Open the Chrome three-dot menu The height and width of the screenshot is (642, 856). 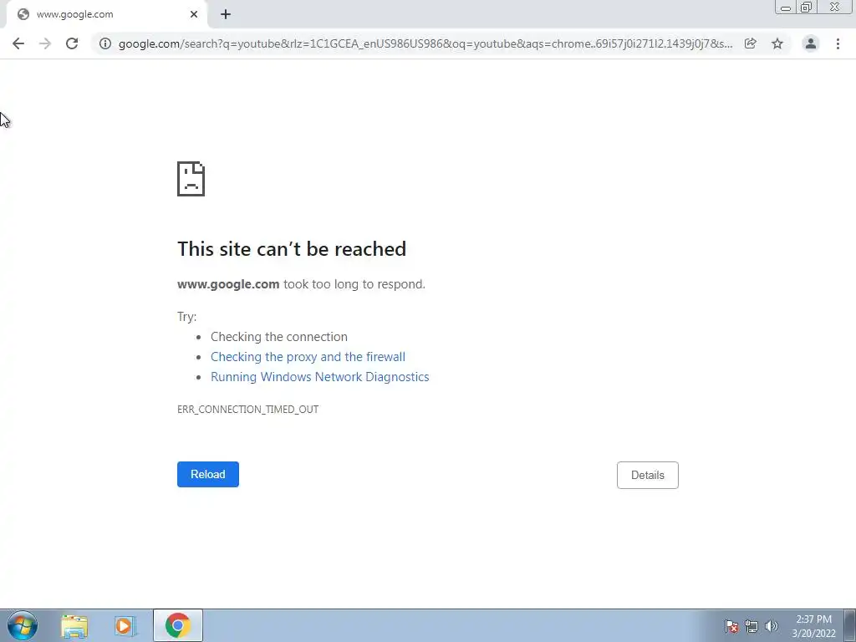pos(838,43)
